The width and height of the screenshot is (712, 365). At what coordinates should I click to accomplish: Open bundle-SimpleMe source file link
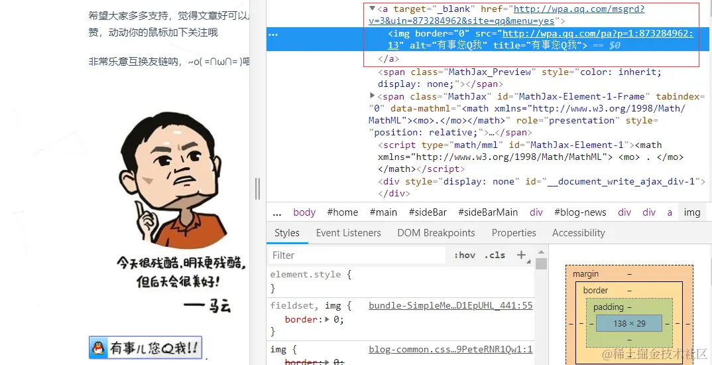450,306
